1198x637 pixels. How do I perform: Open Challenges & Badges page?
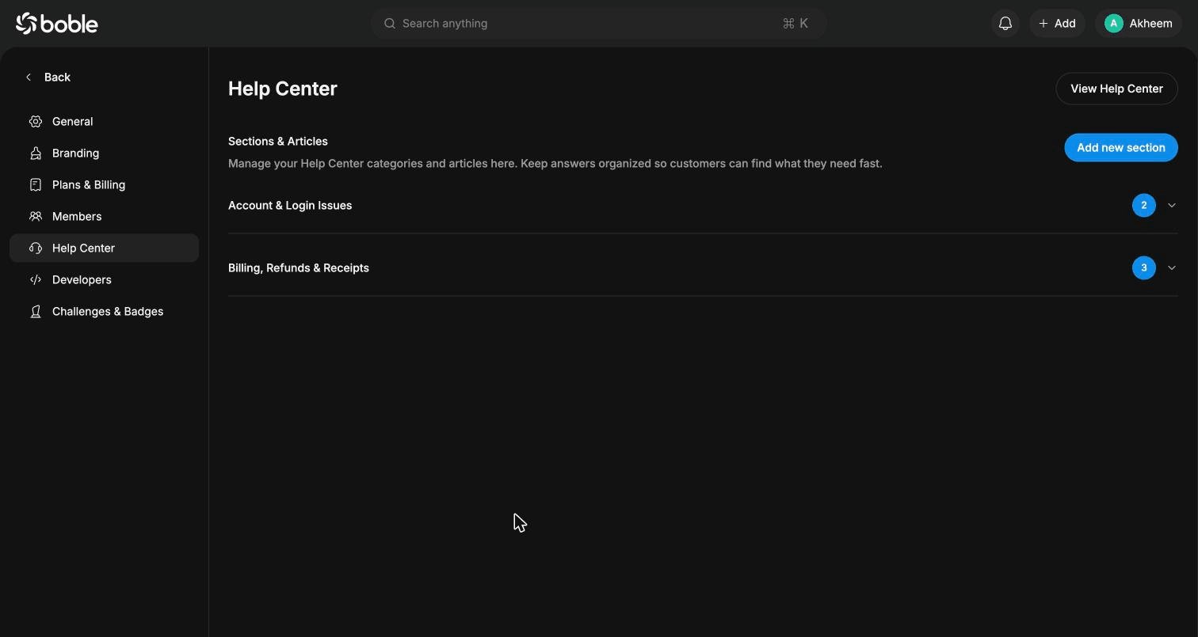[104, 312]
